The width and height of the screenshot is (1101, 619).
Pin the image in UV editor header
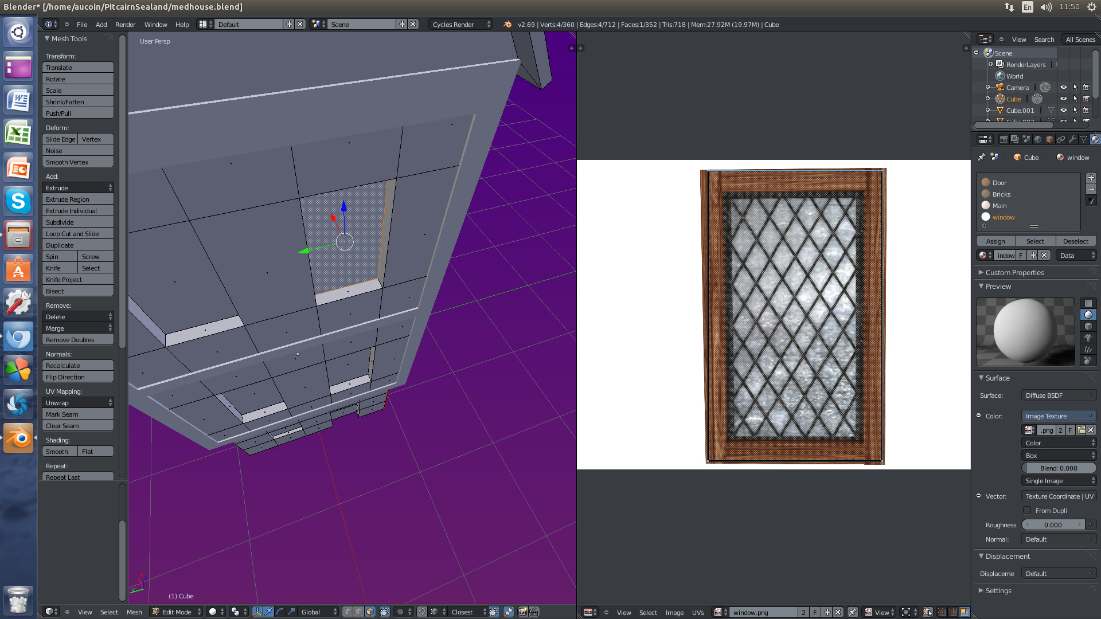click(x=853, y=612)
